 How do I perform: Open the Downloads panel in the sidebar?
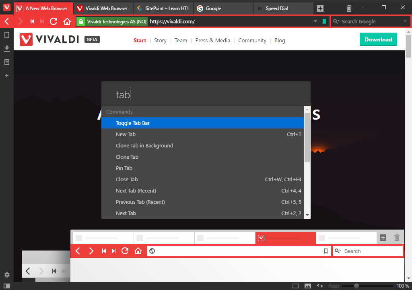pyautogui.click(x=6, y=49)
